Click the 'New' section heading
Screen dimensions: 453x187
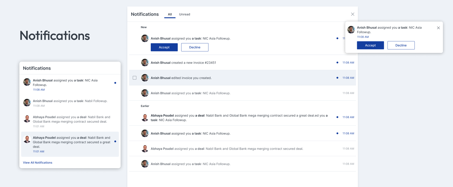(144, 27)
